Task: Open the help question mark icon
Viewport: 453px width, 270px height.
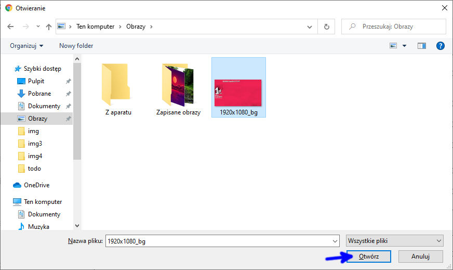Action: click(x=441, y=46)
